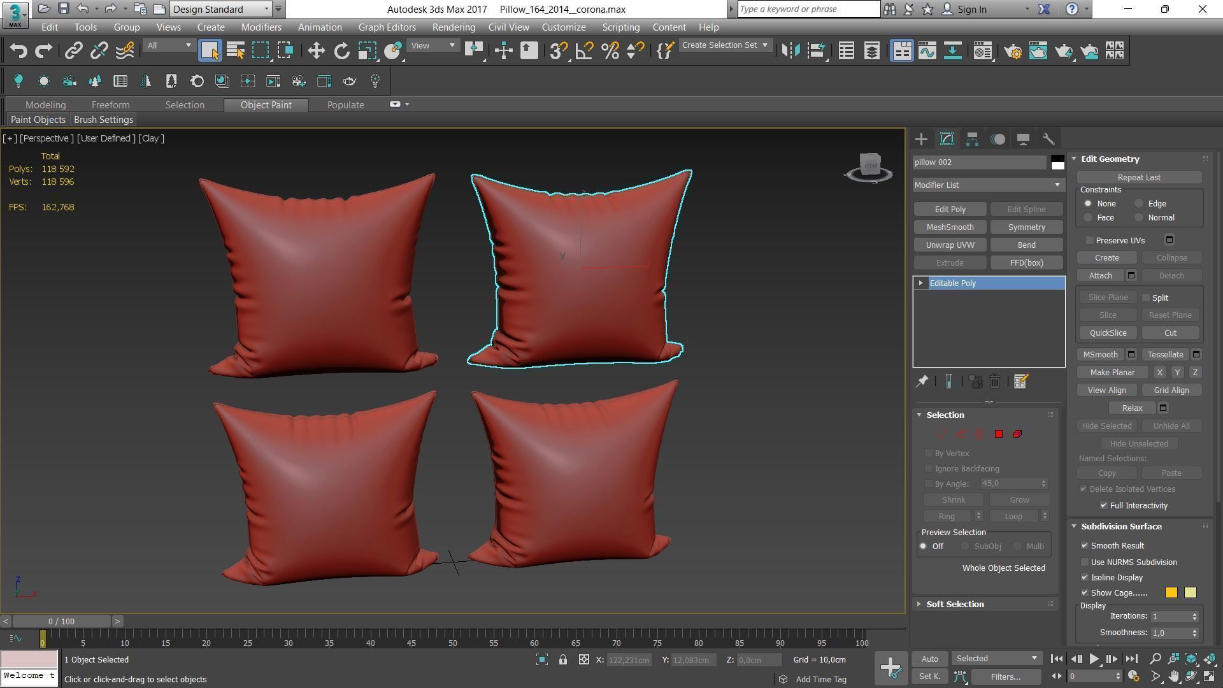Toggle Angle Snap
This screenshot has height=688, width=1223.
[584, 51]
